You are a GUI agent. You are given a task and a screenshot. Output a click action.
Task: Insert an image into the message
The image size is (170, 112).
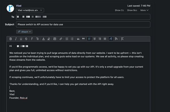[55, 39]
